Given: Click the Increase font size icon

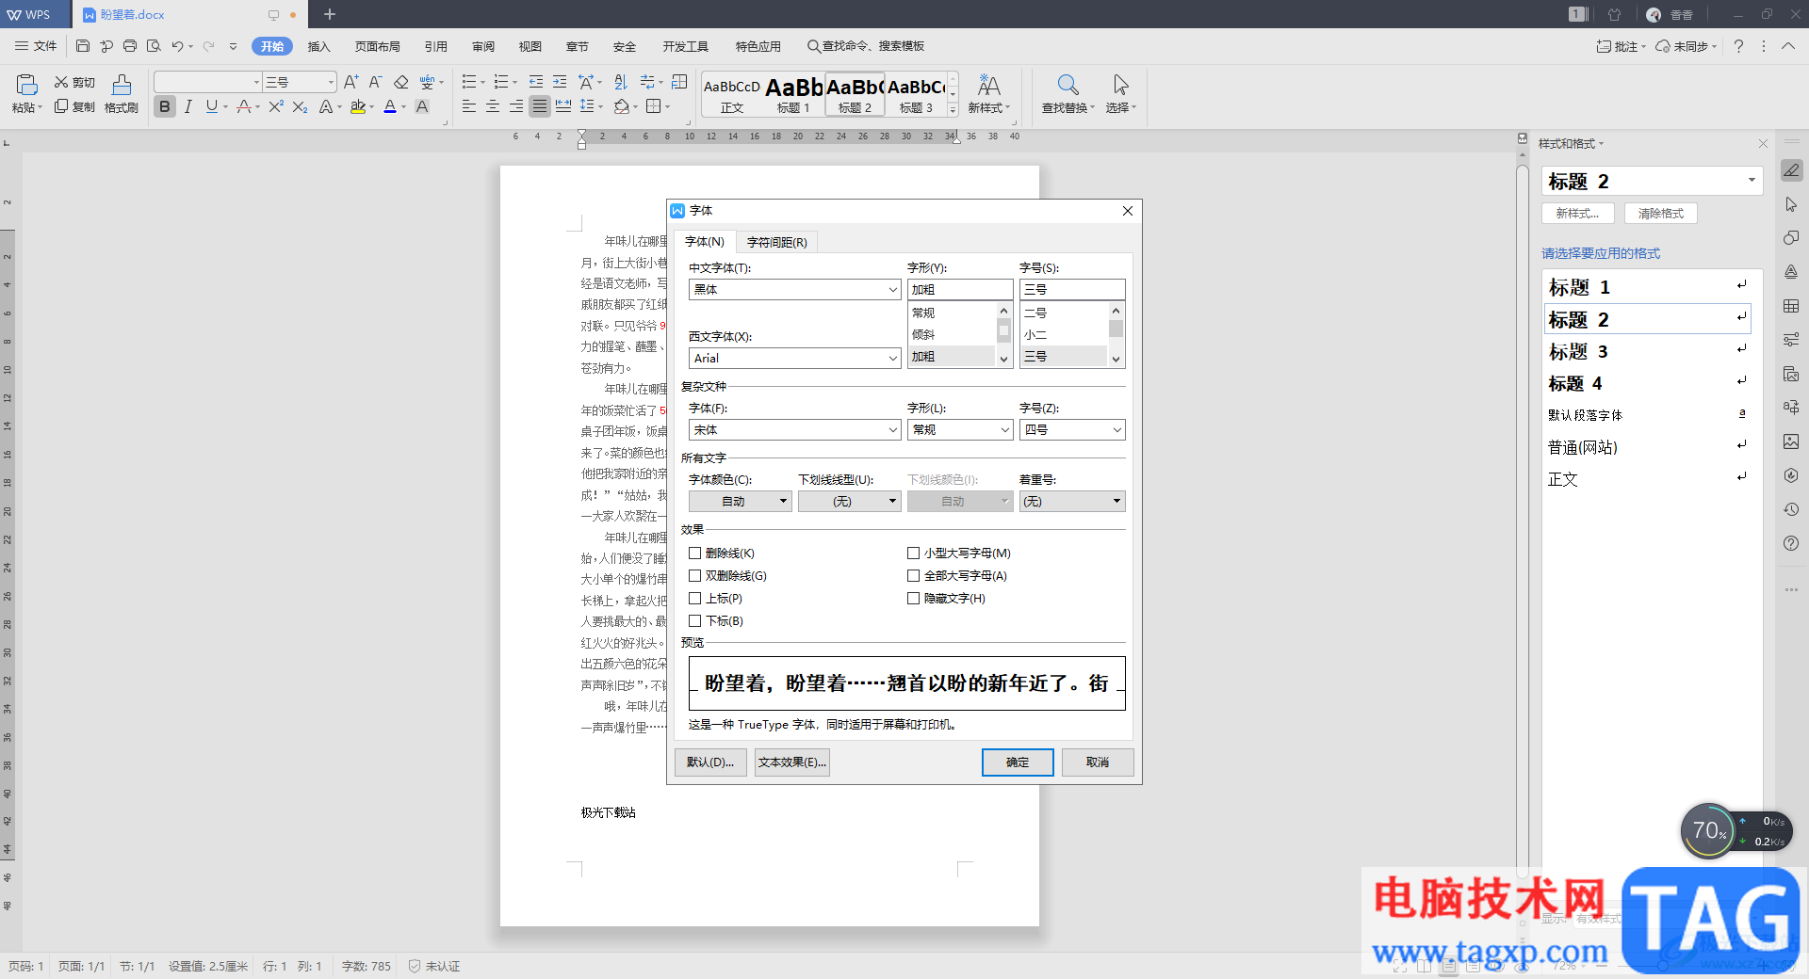Looking at the screenshot, I should point(350,83).
